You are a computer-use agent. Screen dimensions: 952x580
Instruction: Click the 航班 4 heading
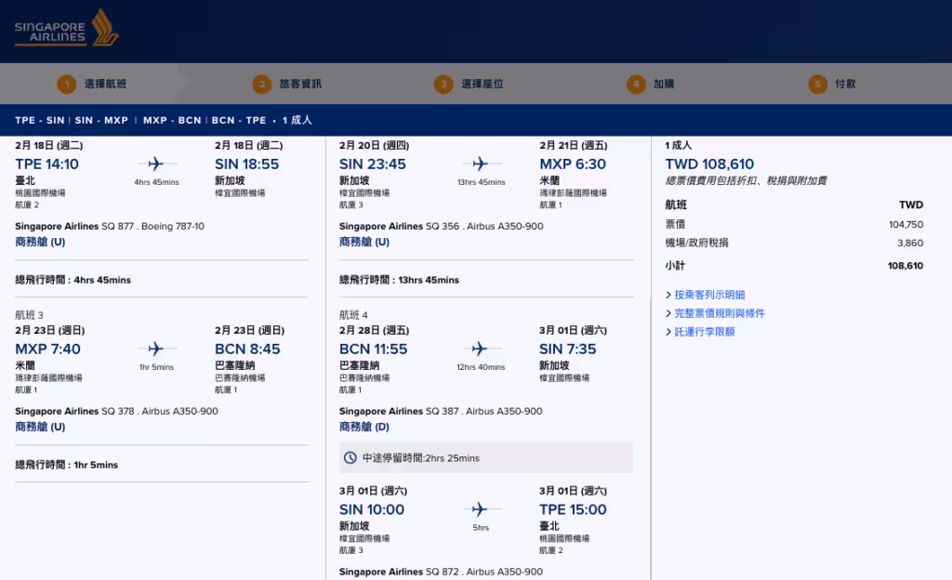pyautogui.click(x=353, y=315)
